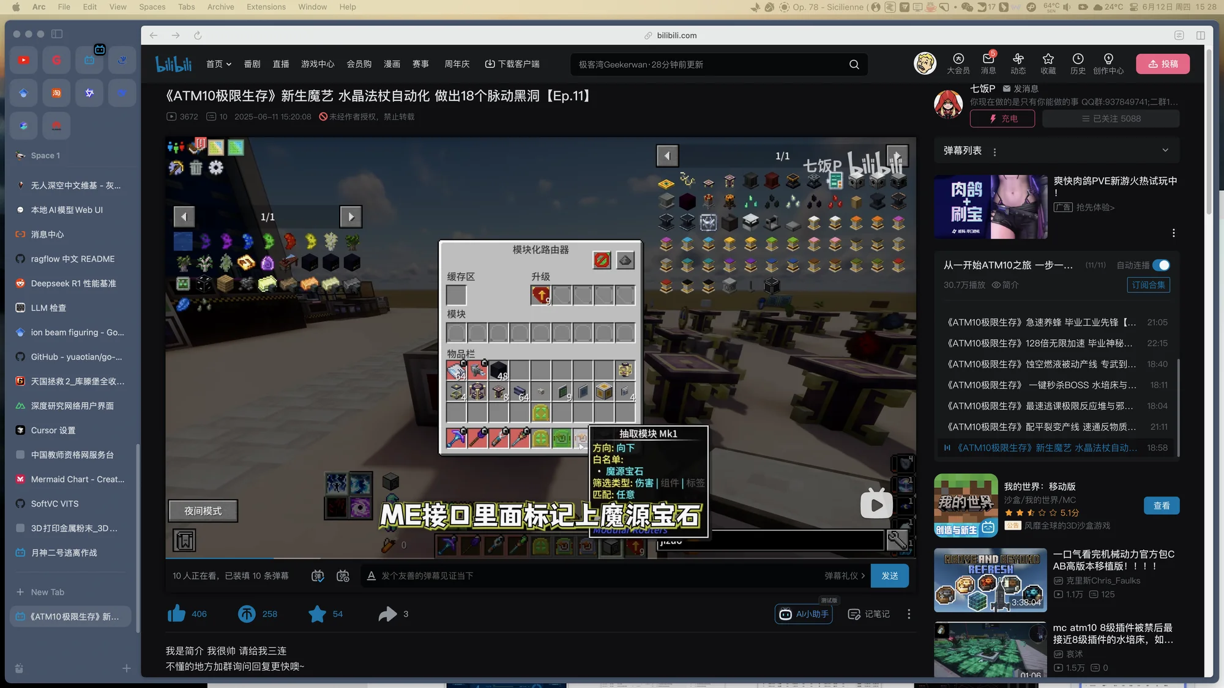Expand 弹幕列表 panel chevron
1224x688 pixels.
pos(1165,150)
